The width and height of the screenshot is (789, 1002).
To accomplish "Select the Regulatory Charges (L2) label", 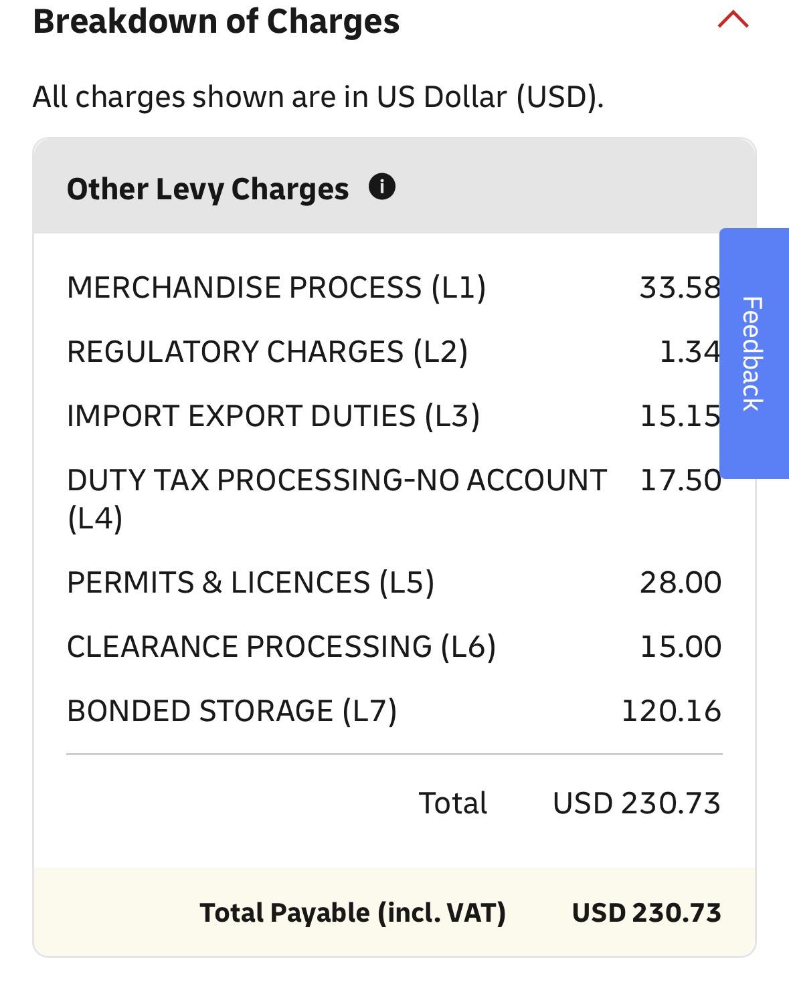I will [x=267, y=352].
